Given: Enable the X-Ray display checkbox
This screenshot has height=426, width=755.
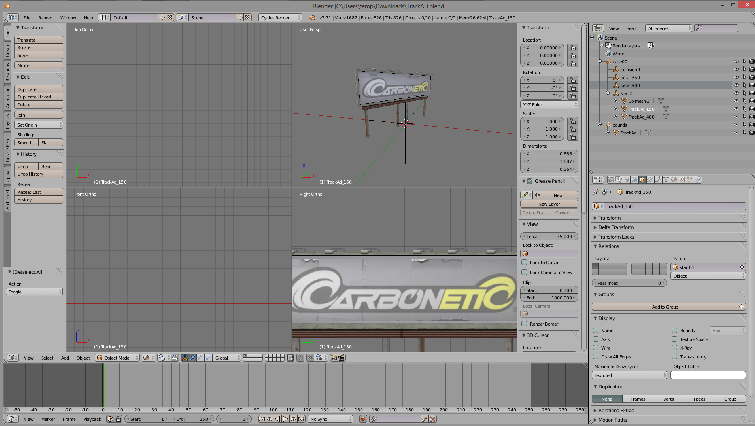Looking at the screenshot, I should (x=674, y=348).
